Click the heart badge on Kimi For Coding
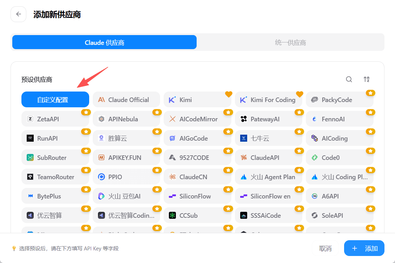Screen dimensions: 395x263 (299, 94)
